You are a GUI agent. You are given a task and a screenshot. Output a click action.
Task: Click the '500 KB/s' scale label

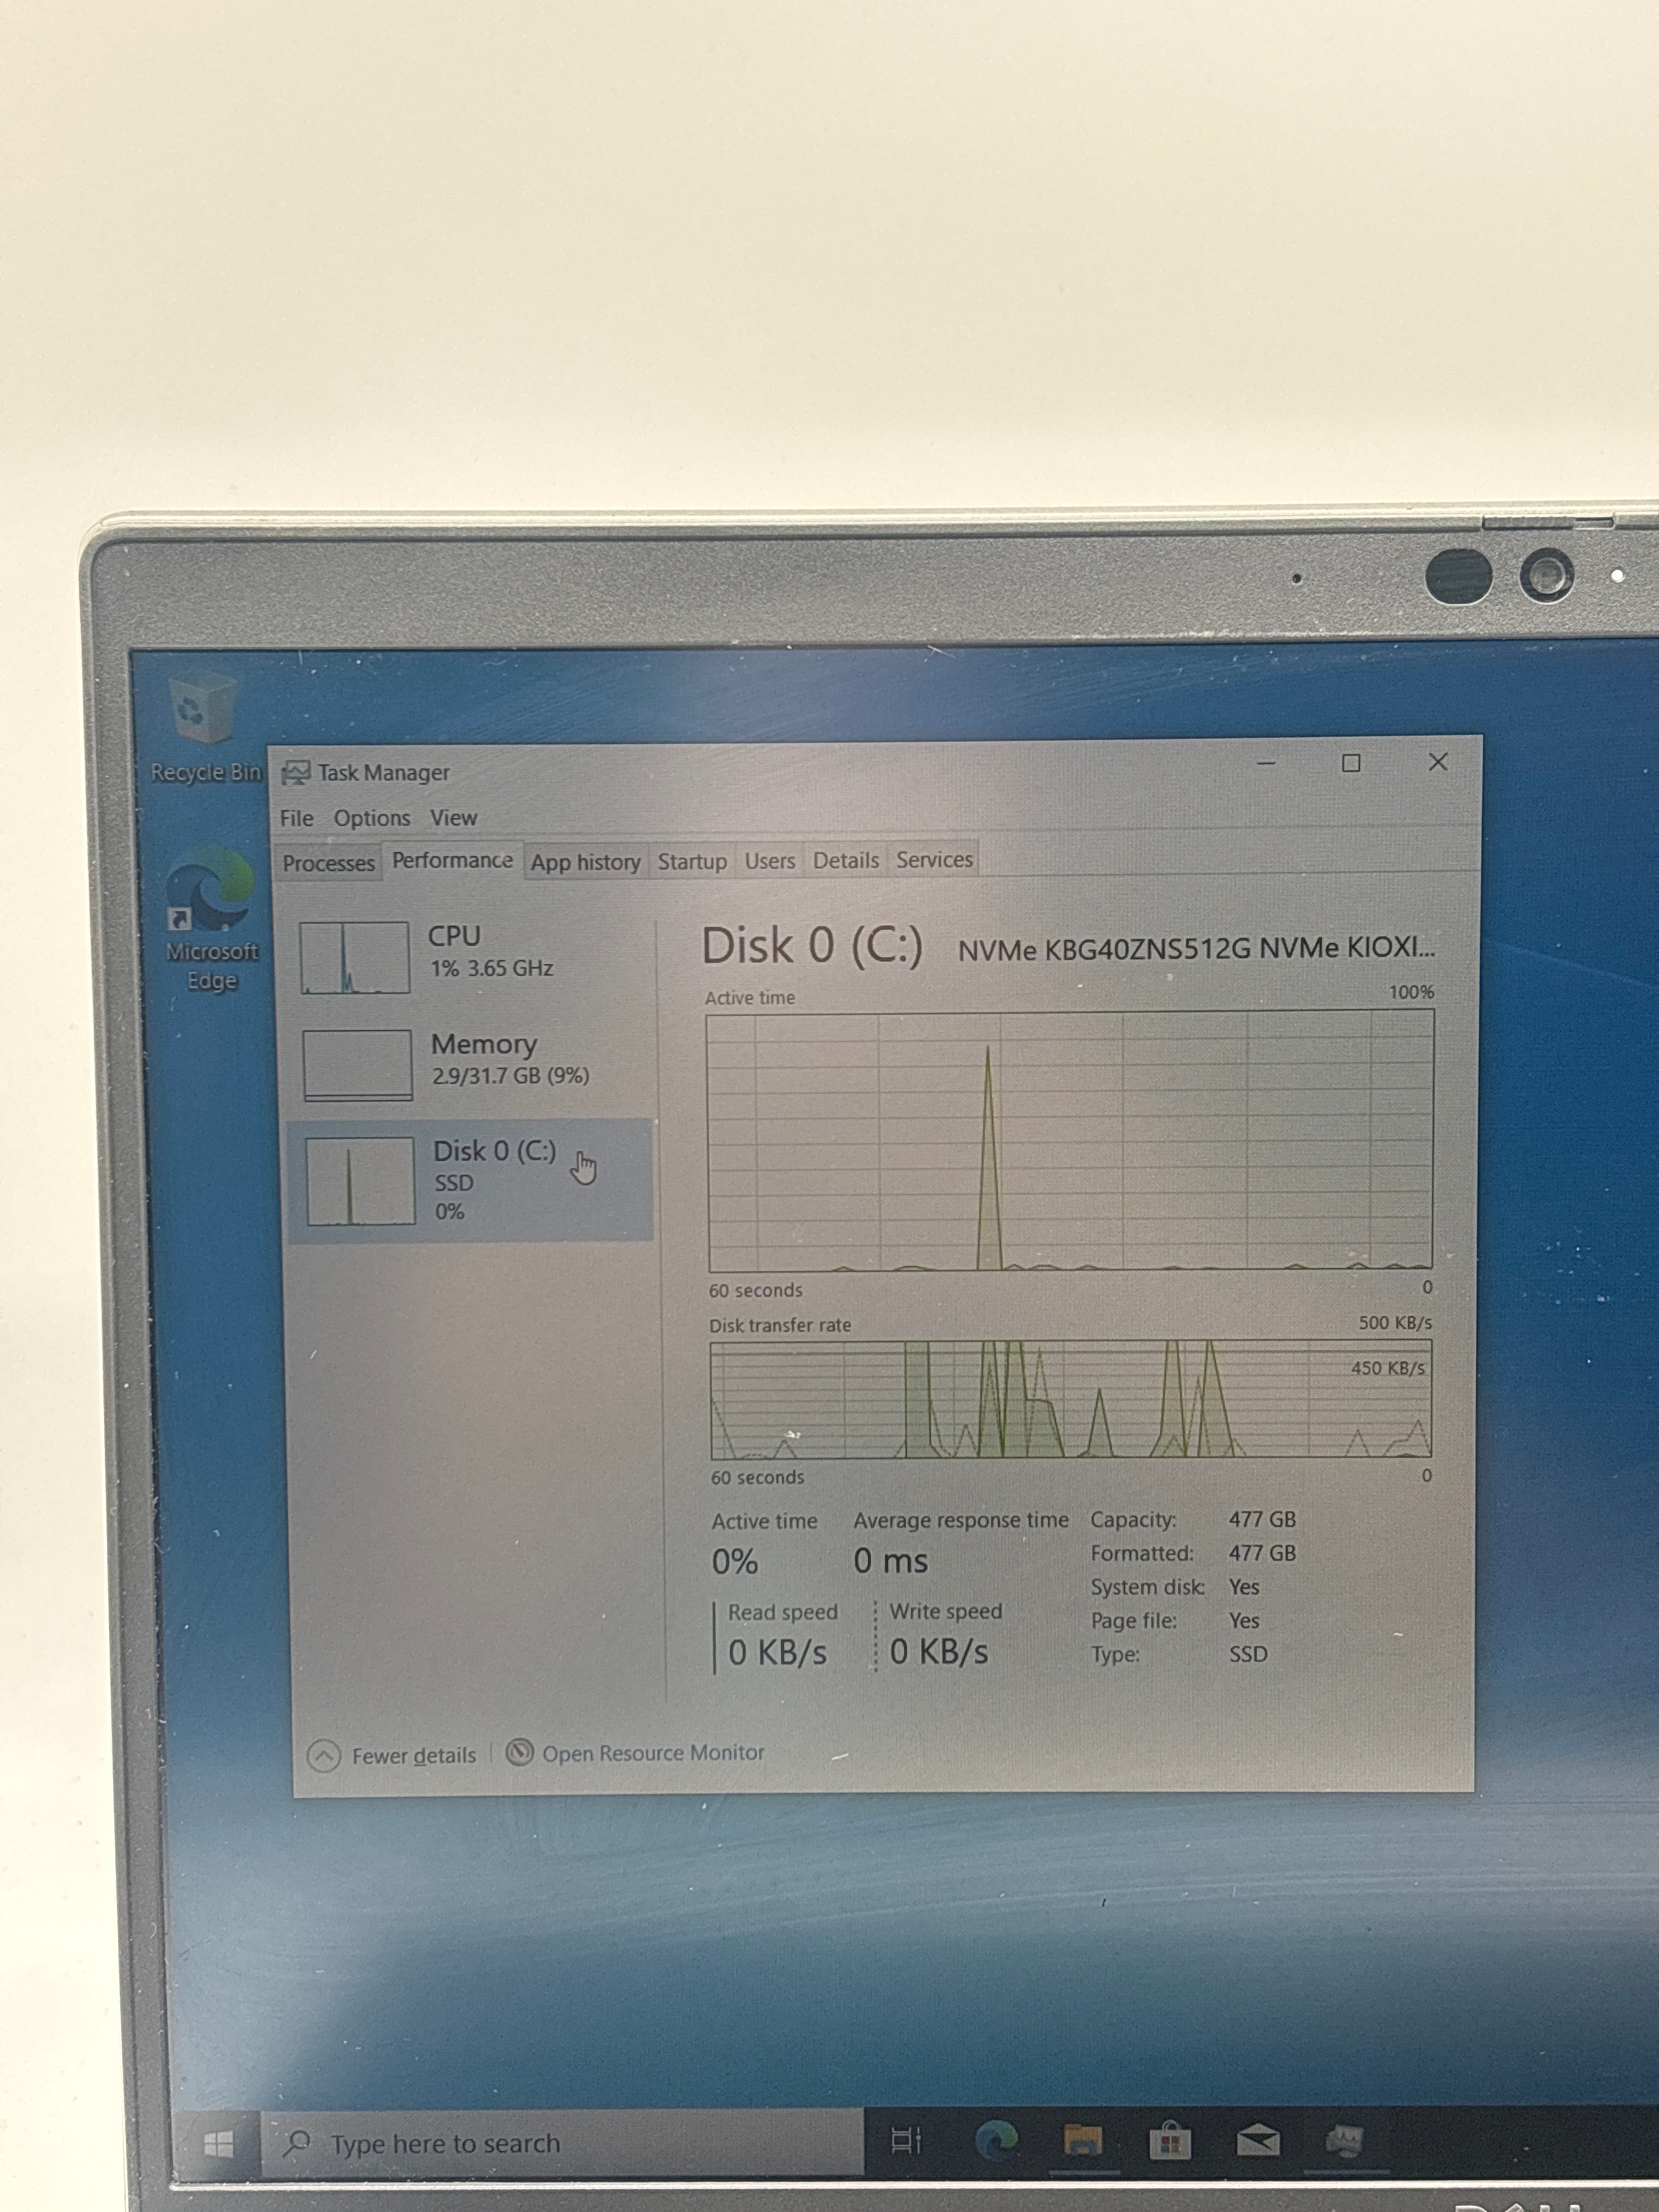pos(1395,1323)
